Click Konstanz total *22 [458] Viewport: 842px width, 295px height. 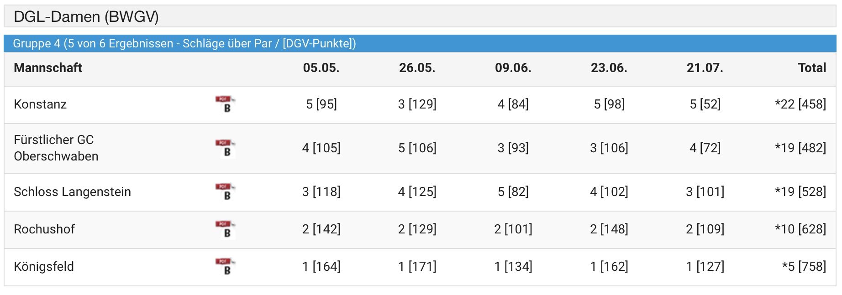800,104
